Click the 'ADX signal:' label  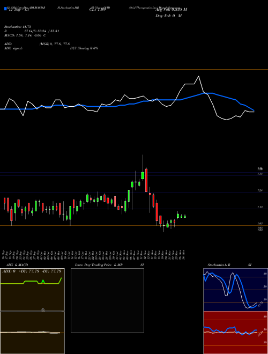13,48
